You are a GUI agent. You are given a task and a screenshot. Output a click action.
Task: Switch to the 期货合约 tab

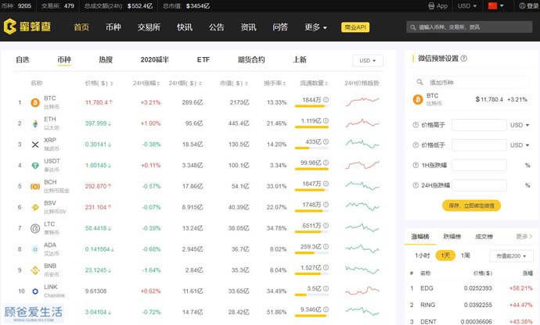pos(251,60)
